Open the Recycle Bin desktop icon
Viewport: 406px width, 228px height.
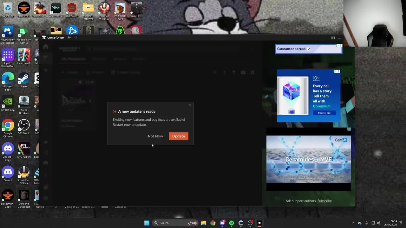click(x=8, y=10)
